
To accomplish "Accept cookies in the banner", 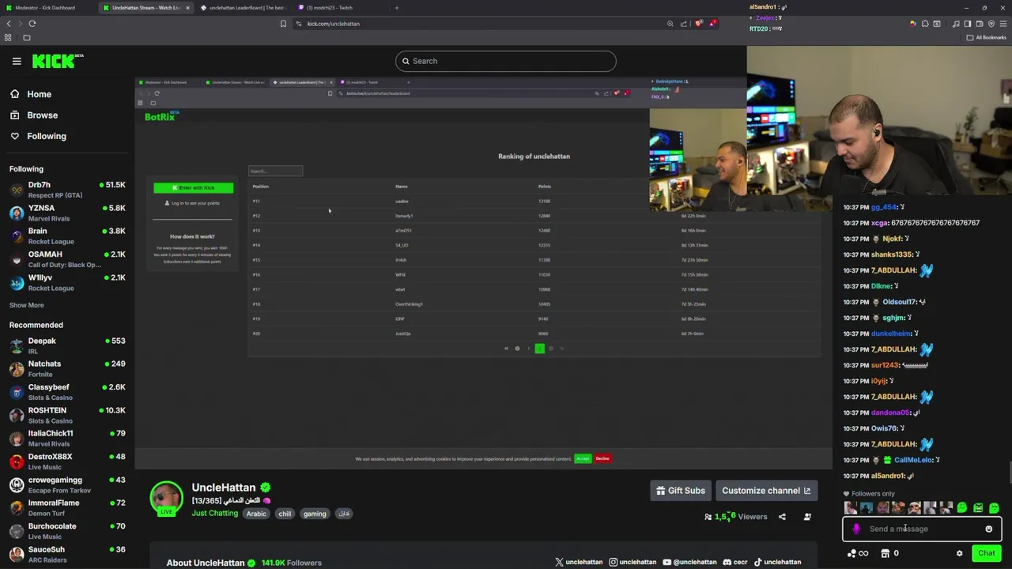I will pyautogui.click(x=583, y=458).
